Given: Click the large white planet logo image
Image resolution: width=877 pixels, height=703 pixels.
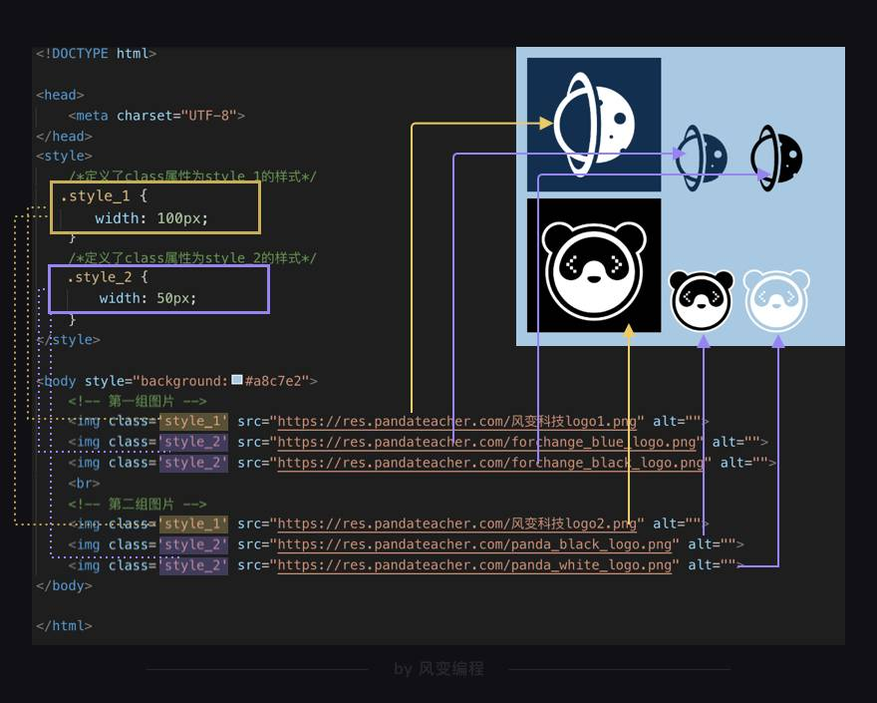Looking at the screenshot, I should [x=594, y=125].
